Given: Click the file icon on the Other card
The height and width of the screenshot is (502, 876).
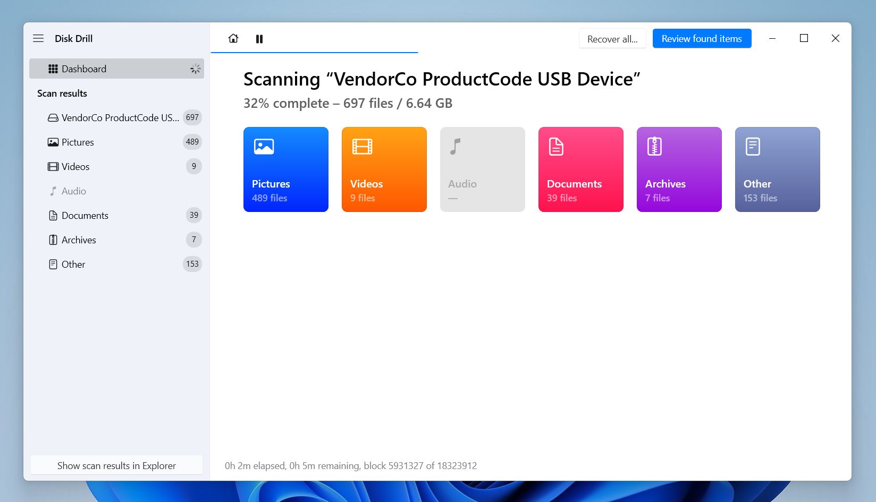Looking at the screenshot, I should [x=753, y=146].
